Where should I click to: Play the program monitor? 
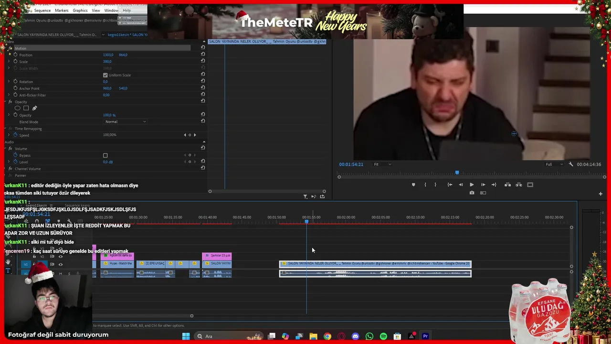click(472, 184)
